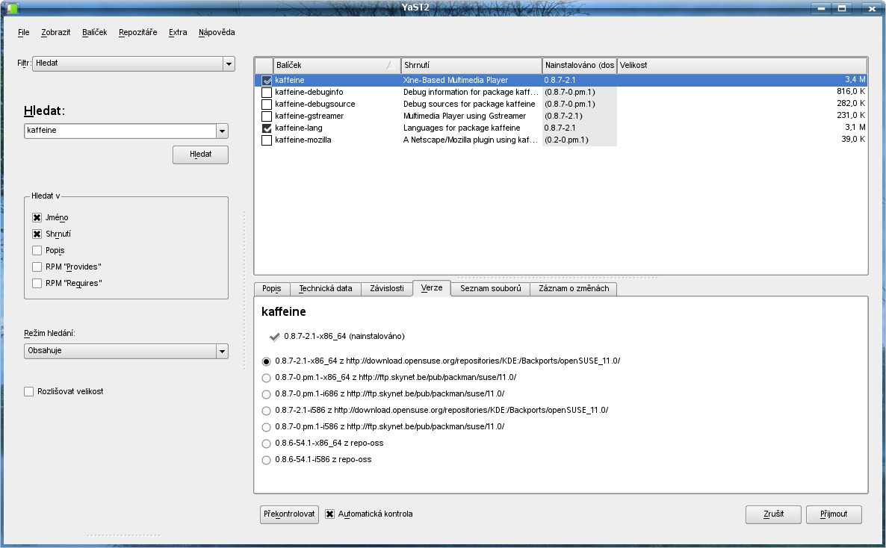Open the File menu
The image size is (886, 548).
point(23,32)
